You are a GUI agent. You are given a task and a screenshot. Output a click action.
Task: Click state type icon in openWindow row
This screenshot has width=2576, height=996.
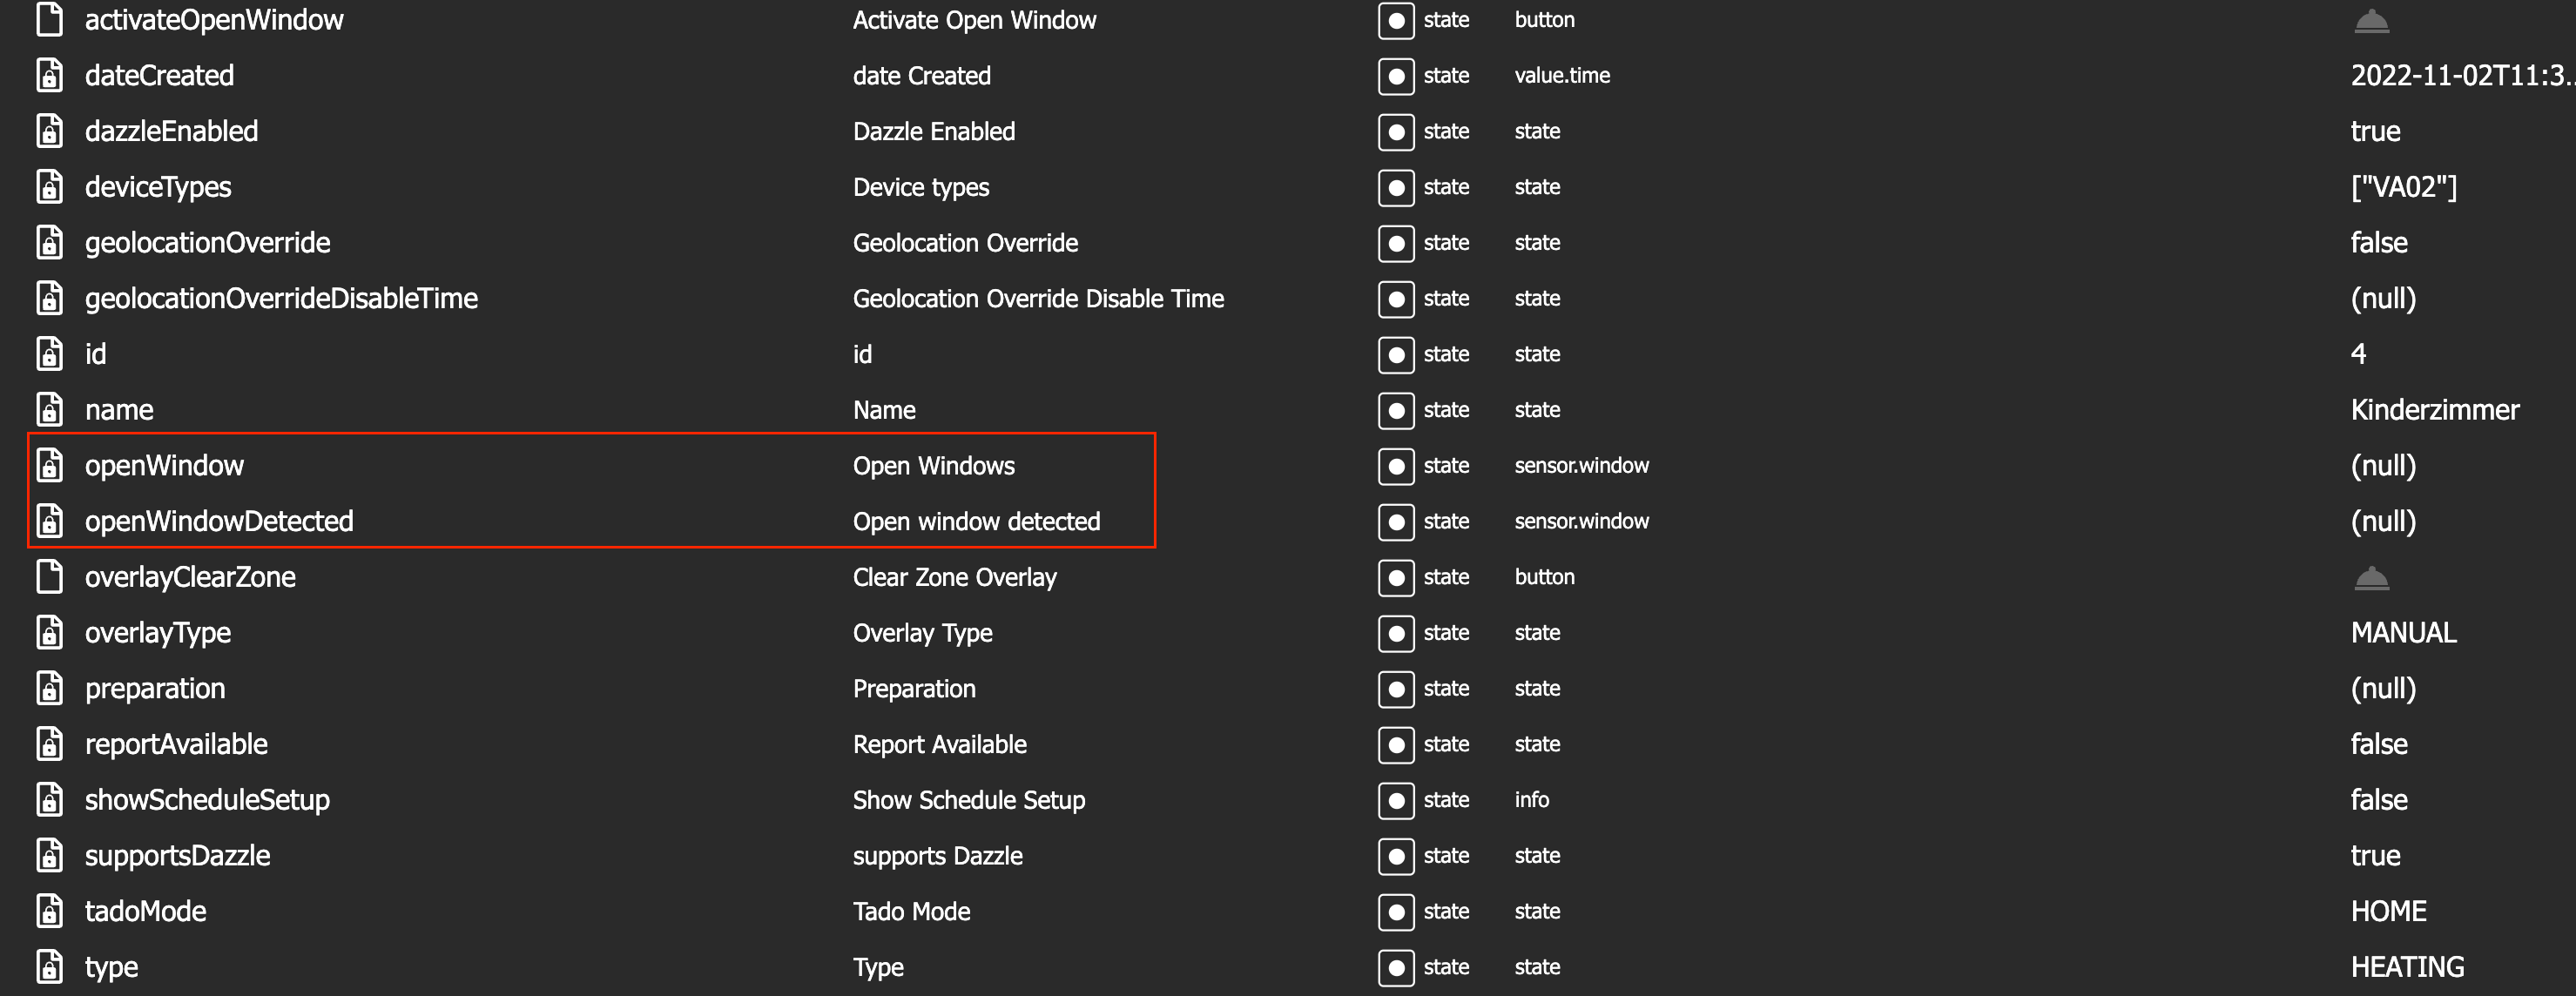tap(1395, 466)
